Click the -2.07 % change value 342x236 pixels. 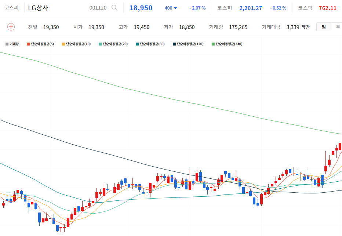point(197,8)
